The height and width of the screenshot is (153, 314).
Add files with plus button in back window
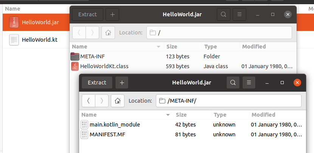pos(112,14)
